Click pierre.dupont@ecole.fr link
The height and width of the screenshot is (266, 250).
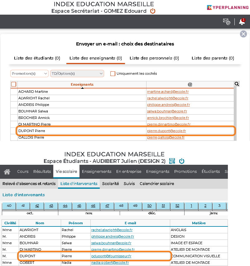click(x=166, y=131)
